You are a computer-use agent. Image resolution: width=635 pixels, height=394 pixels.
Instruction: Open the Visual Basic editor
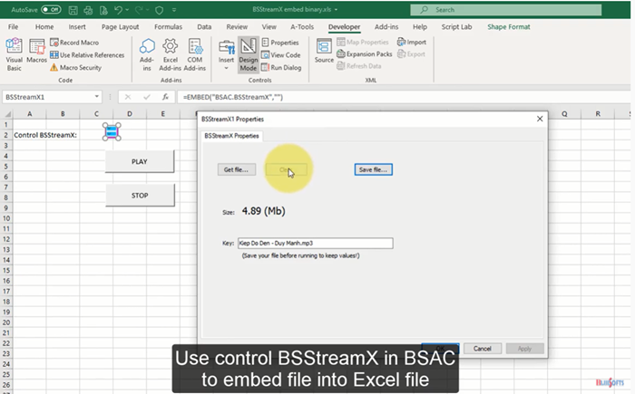15,54
